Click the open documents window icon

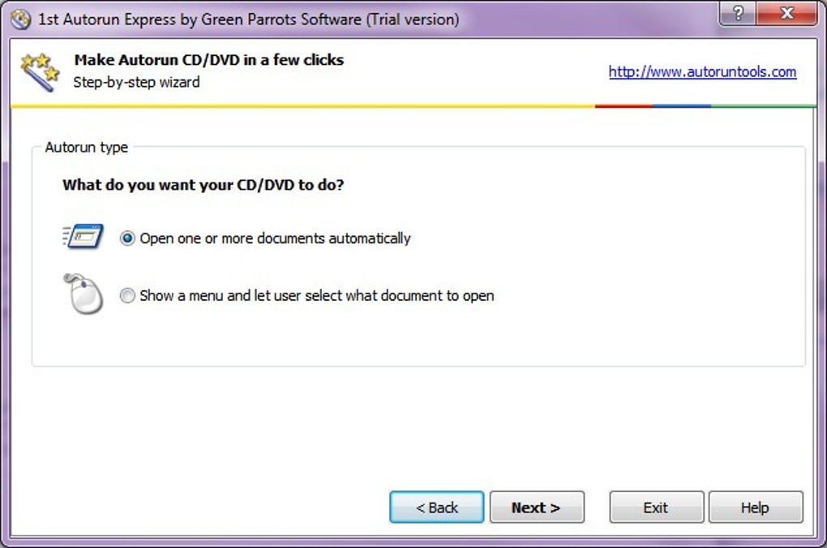tap(84, 237)
